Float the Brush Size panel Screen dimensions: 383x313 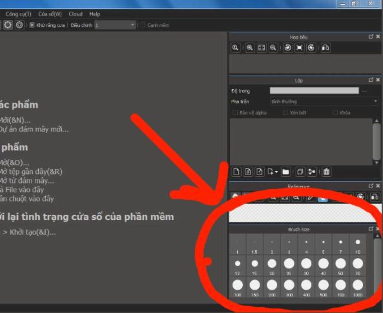pyautogui.click(x=371, y=229)
